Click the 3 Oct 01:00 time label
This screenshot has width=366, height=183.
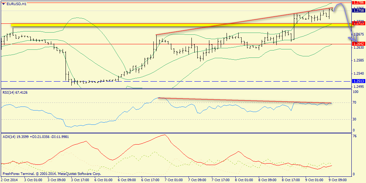[33, 180]
